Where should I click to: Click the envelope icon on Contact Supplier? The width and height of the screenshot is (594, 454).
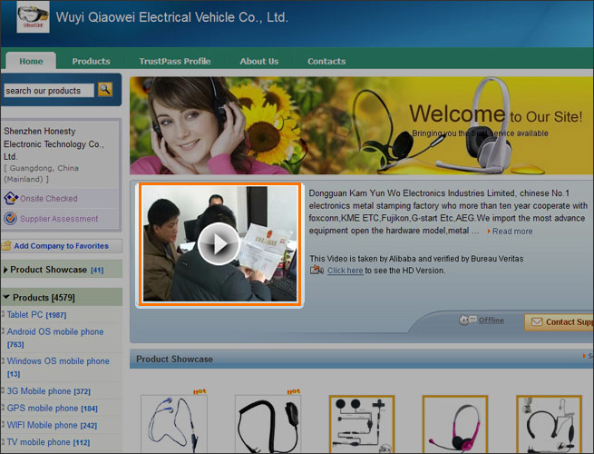[537, 322]
